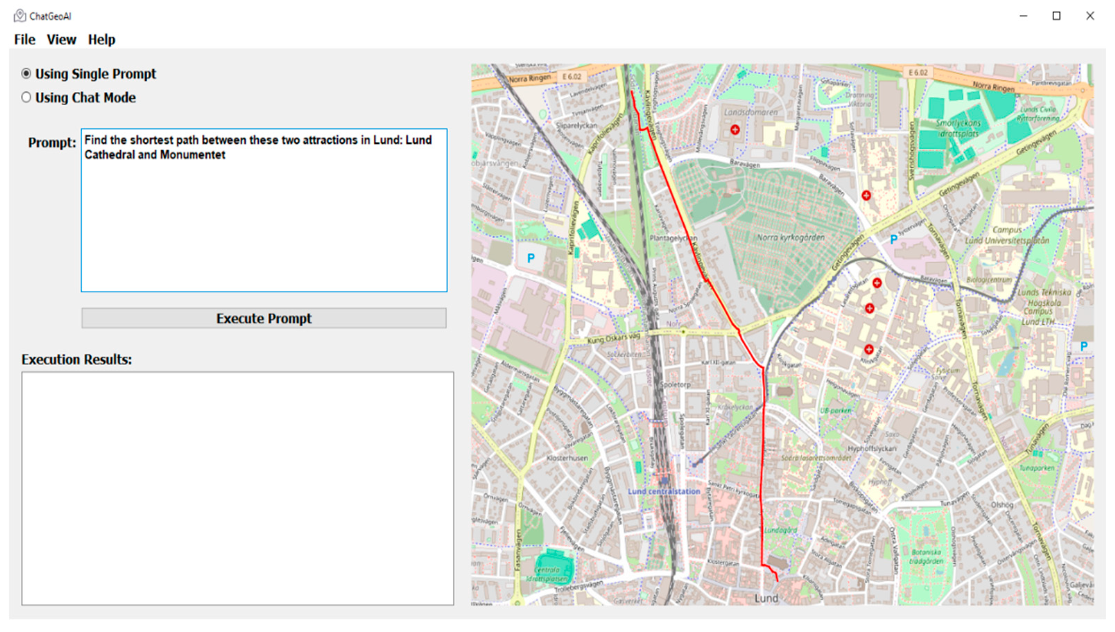Click the ChatGeoAI app icon in title bar
1115x632 pixels.
click(x=19, y=16)
